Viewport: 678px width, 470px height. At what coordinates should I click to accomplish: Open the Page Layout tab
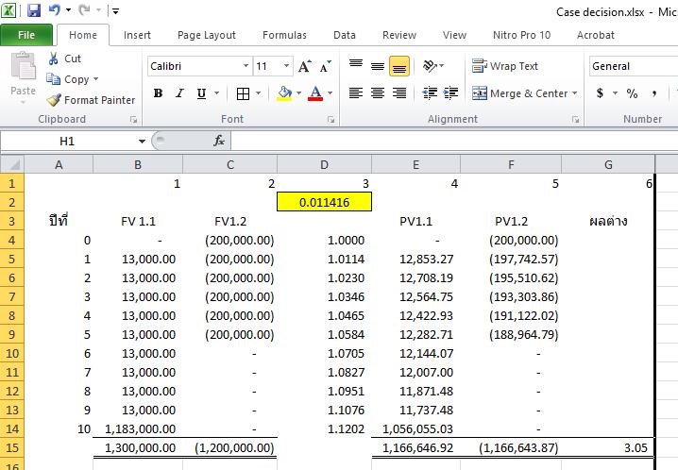tap(207, 35)
